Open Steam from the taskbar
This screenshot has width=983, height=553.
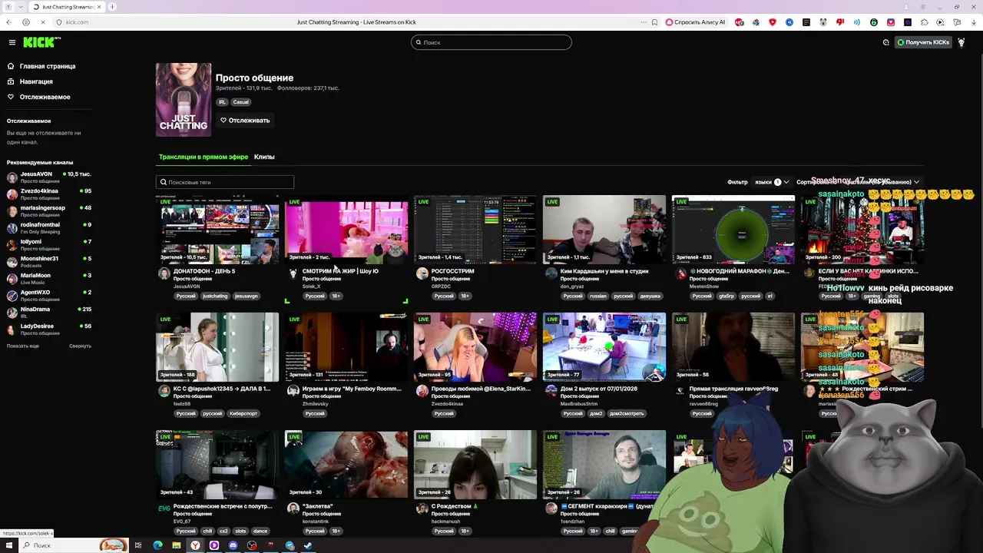click(308, 545)
